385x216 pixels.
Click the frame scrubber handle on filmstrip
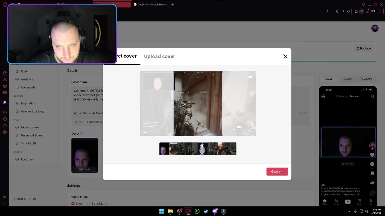point(202,149)
